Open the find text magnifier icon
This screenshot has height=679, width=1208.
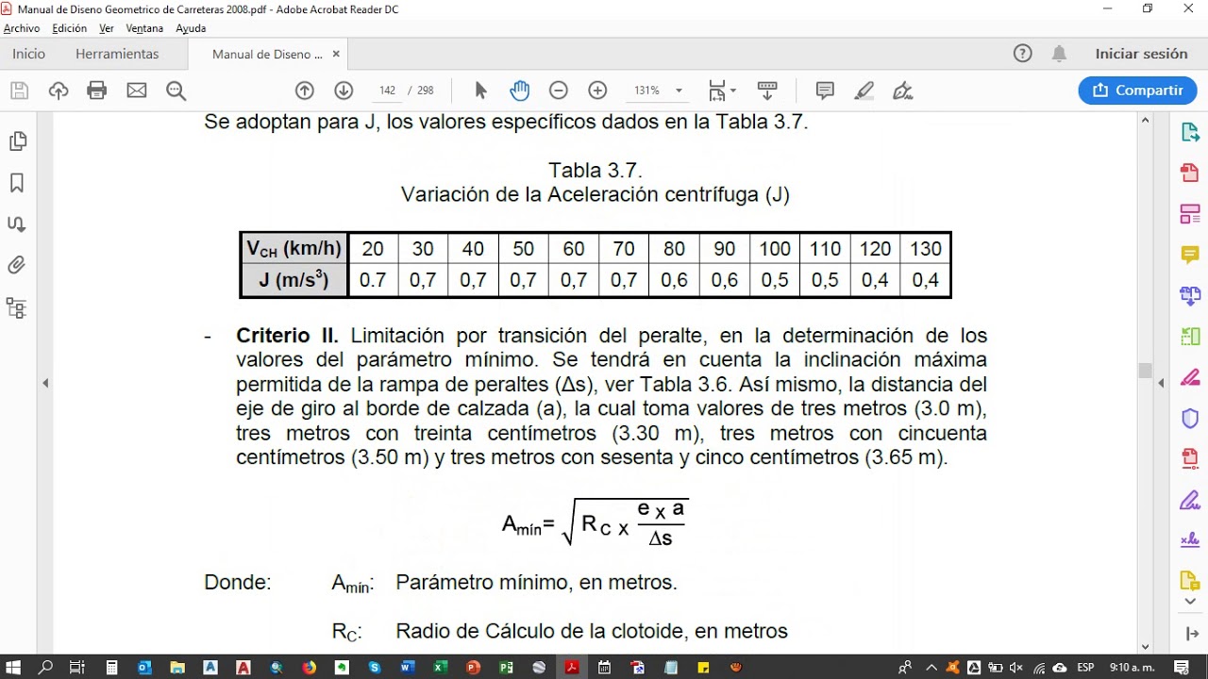[x=176, y=91]
